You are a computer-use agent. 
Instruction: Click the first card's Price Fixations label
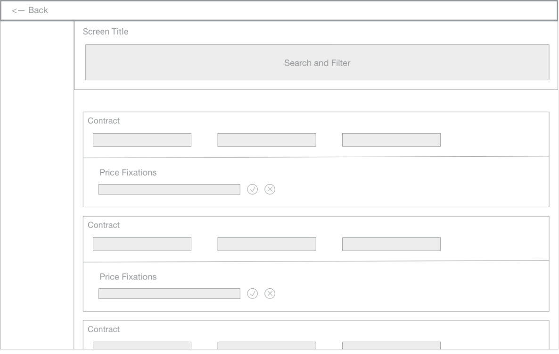(128, 172)
